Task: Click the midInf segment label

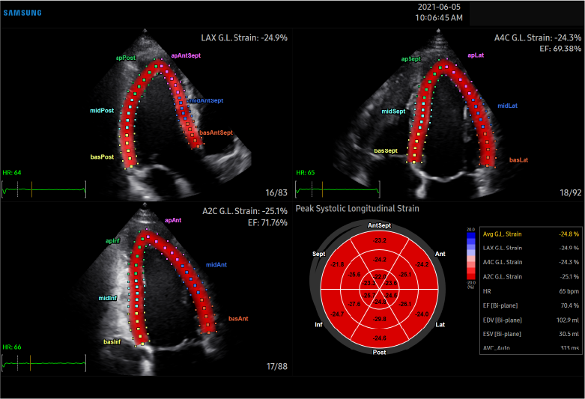Action: (108, 299)
